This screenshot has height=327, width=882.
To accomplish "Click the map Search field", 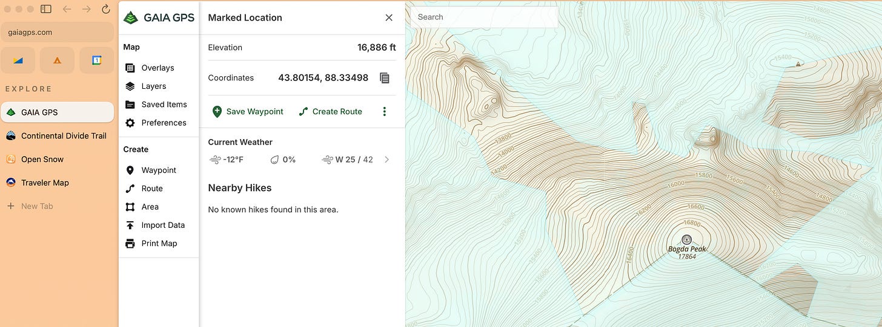I will 484,17.
